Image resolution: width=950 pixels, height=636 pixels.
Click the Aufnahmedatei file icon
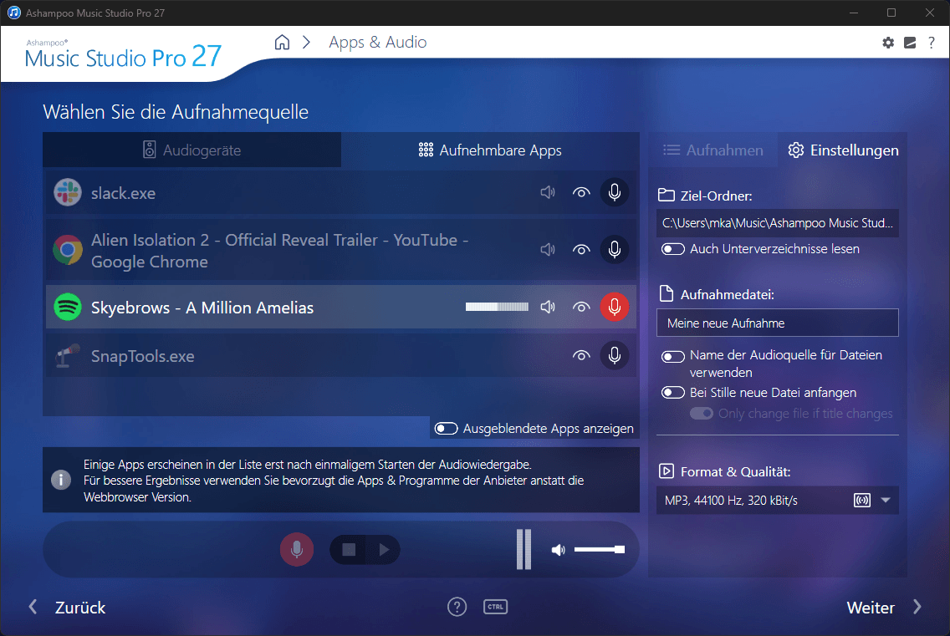(666, 294)
